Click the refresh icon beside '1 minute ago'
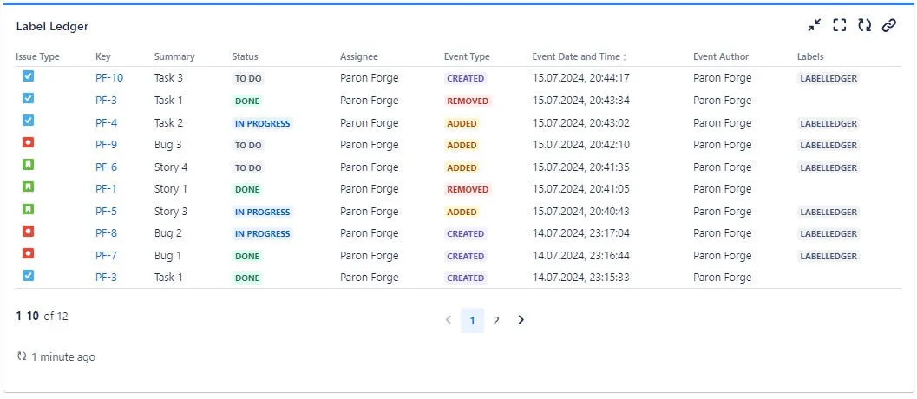The width and height of the screenshot is (917, 399). tap(22, 356)
